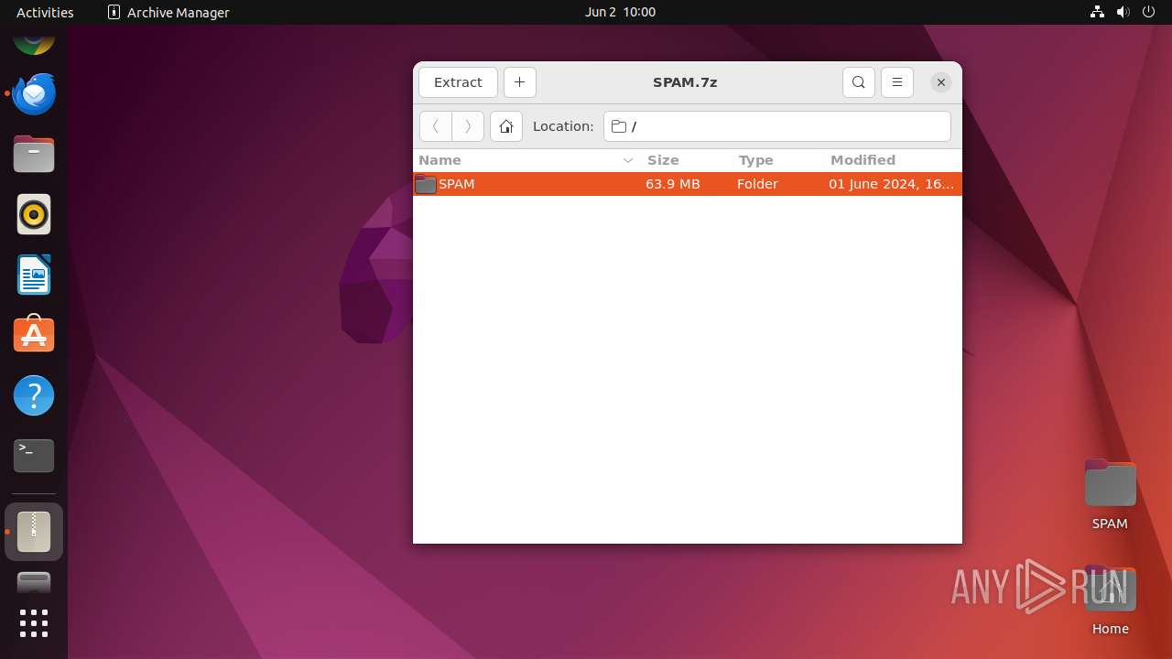Add files with the plus button
1172x659 pixels.
tap(519, 82)
